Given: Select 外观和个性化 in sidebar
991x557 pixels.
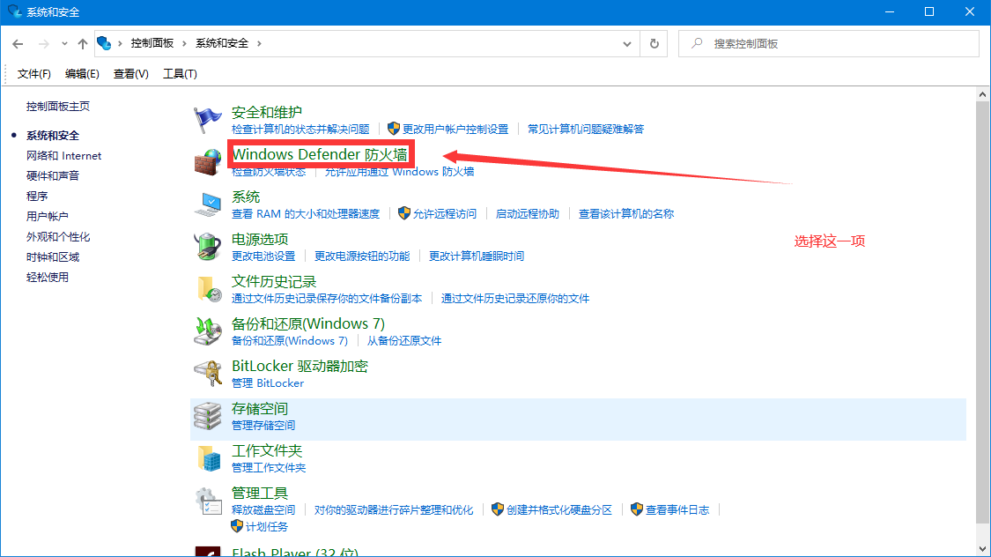Looking at the screenshot, I should click(58, 236).
